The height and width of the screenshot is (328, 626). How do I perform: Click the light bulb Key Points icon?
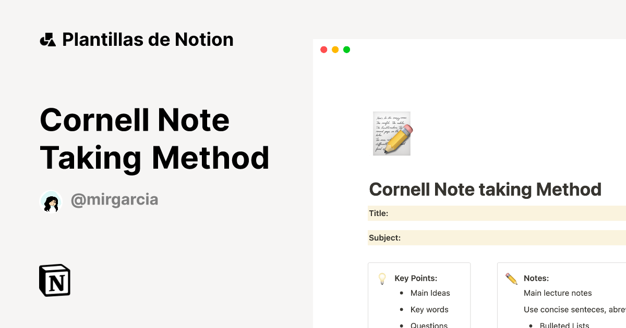(x=382, y=279)
